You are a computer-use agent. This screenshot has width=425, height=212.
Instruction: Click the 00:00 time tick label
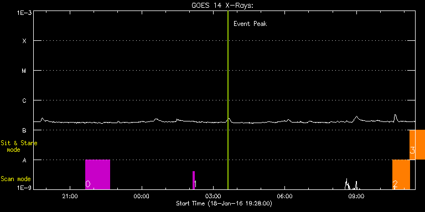pos(142,197)
